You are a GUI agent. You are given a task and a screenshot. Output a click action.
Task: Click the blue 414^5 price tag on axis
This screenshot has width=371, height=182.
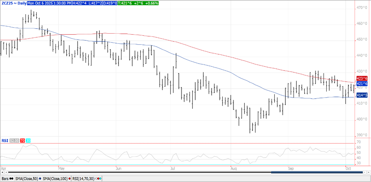pyautogui.click(x=362, y=95)
